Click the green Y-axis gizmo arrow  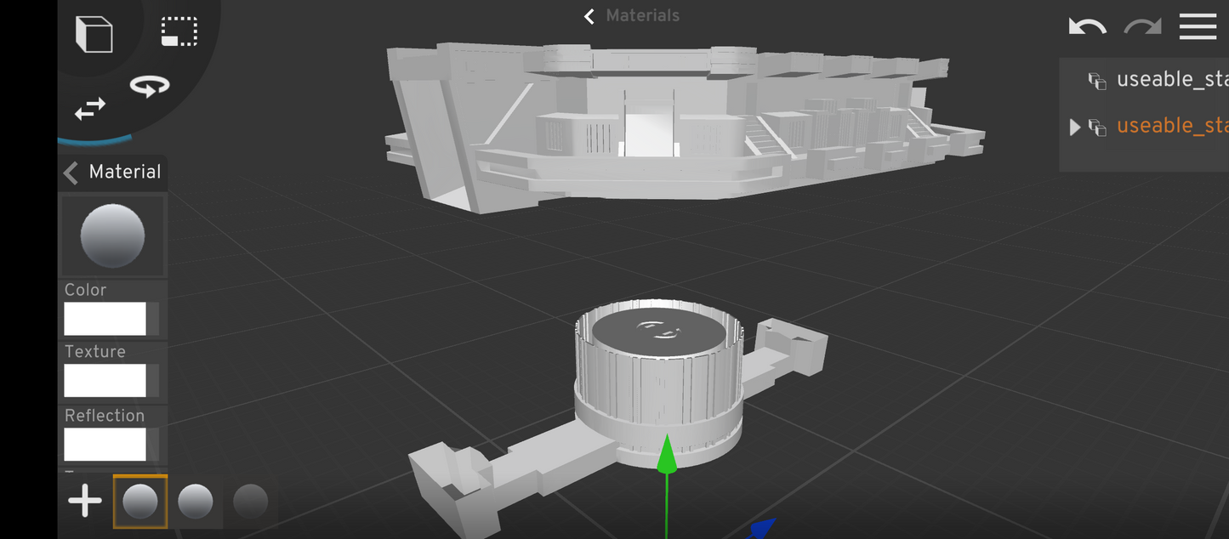tap(667, 452)
